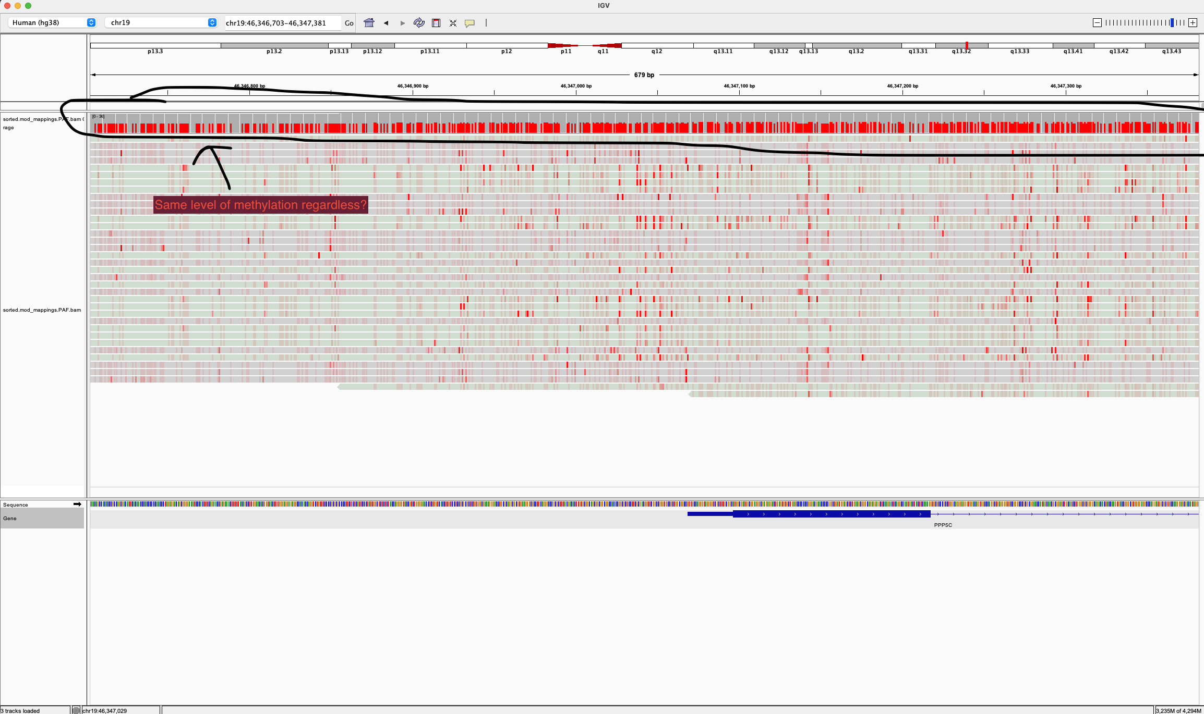Image resolution: width=1204 pixels, height=714 pixels.
Task: Click the forward navigation arrow
Action: pyautogui.click(x=402, y=22)
